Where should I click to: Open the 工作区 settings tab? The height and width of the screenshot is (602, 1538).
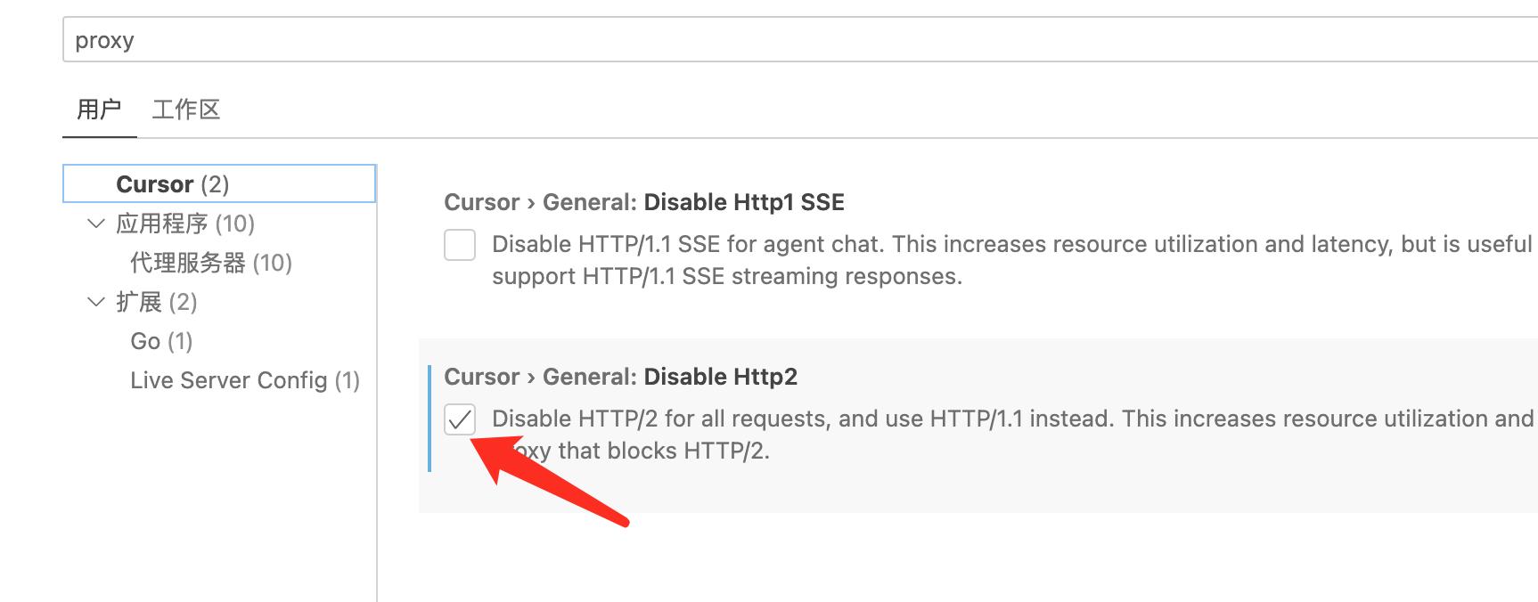click(x=186, y=110)
